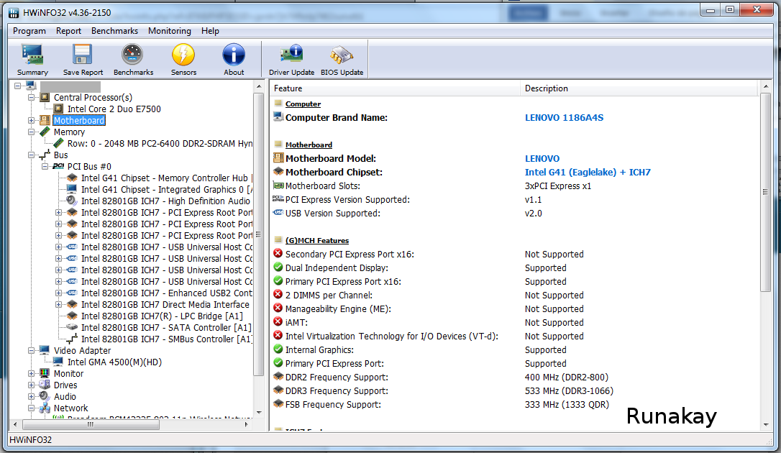This screenshot has width=781, height=453.
Task: Click the Motherboard Model row
Action: click(515, 159)
